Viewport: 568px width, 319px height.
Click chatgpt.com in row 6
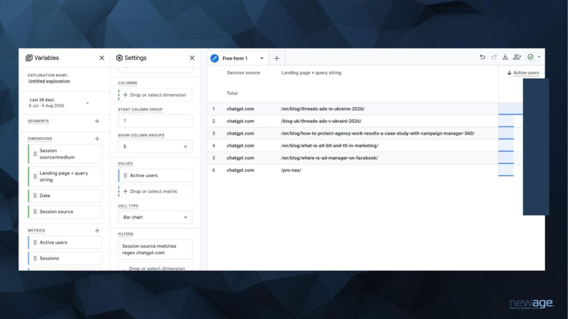(x=240, y=171)
